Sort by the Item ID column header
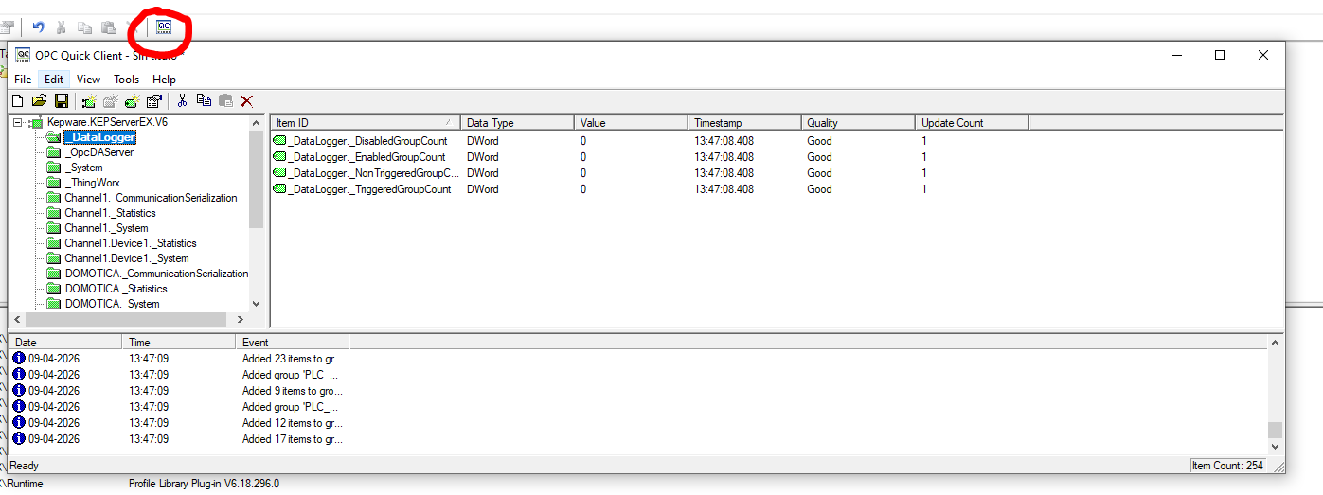The image size is (1323, 495). [366, 123]
